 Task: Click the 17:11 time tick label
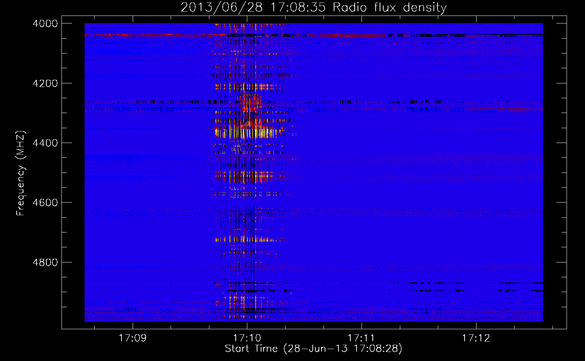tap(362, 338)
